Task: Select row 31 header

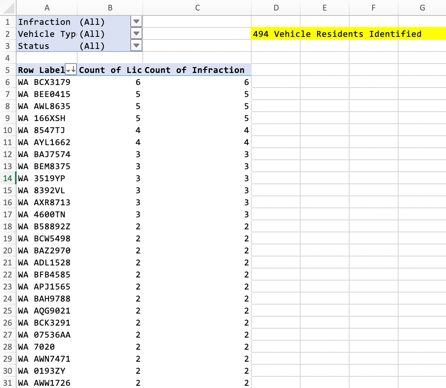Action: point(8,383)
